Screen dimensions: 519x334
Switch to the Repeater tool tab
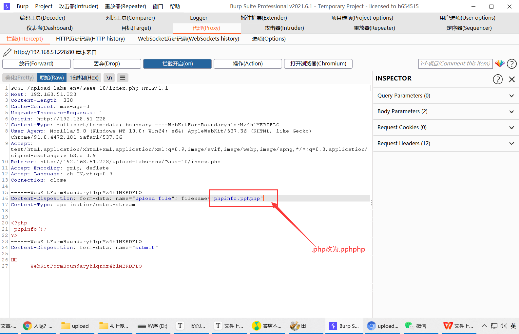click(375, 28)
